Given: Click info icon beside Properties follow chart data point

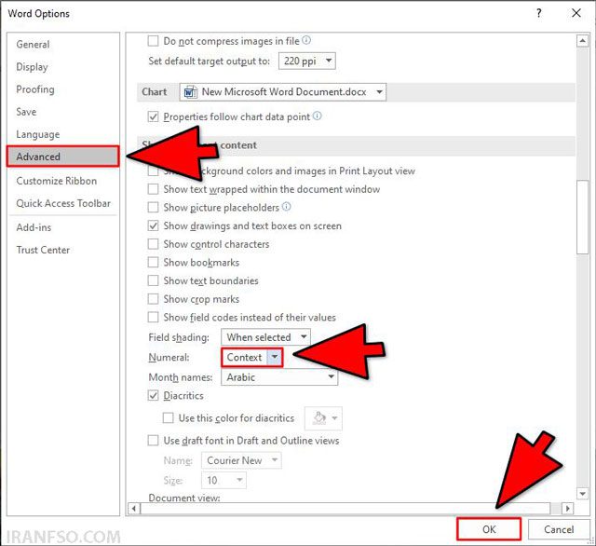Looking at the screenshot, I should tap(317, 116).
